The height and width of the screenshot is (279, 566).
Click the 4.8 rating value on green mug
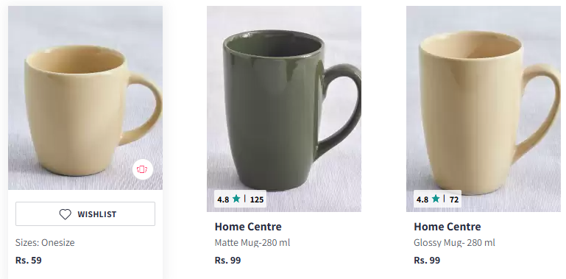coord(223,199)
